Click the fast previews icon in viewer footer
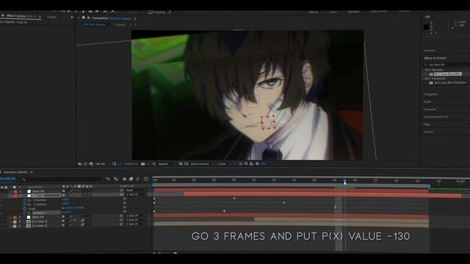Viewport: 470px width, 264px height. point(241,164)
